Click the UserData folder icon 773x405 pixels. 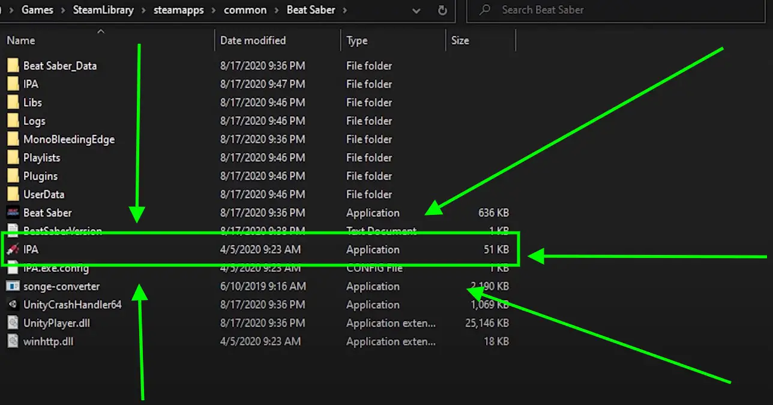(x=13, y=194)
